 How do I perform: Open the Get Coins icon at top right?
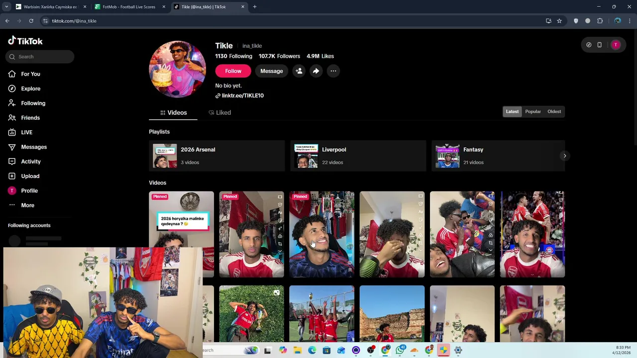(x=589, y=45)
